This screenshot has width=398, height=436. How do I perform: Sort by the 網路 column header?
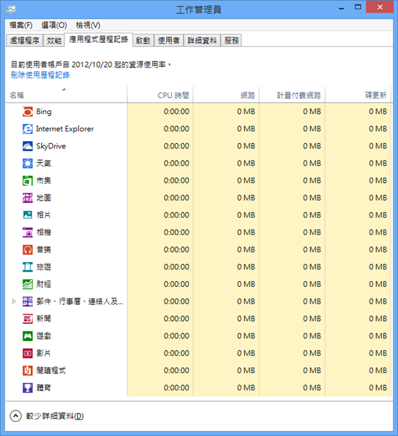[226, 95]
